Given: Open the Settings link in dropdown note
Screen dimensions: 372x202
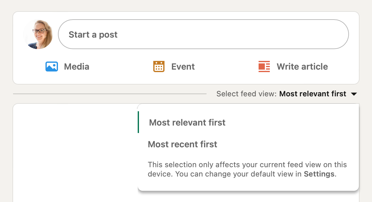Looking at the screenshot, I should (319, 174).
